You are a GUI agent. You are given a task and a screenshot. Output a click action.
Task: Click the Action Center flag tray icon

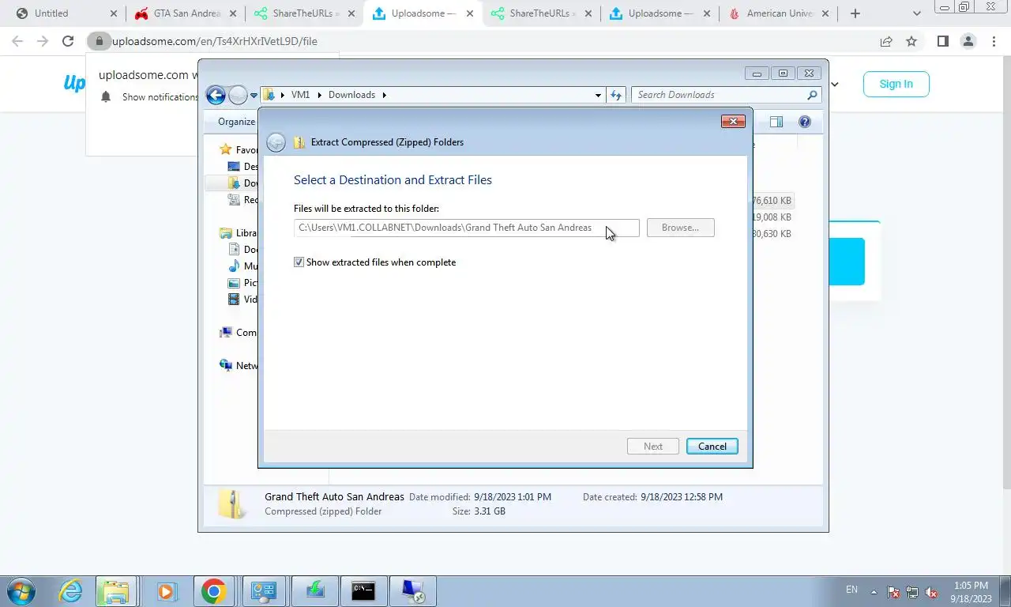tap(893, 592)
